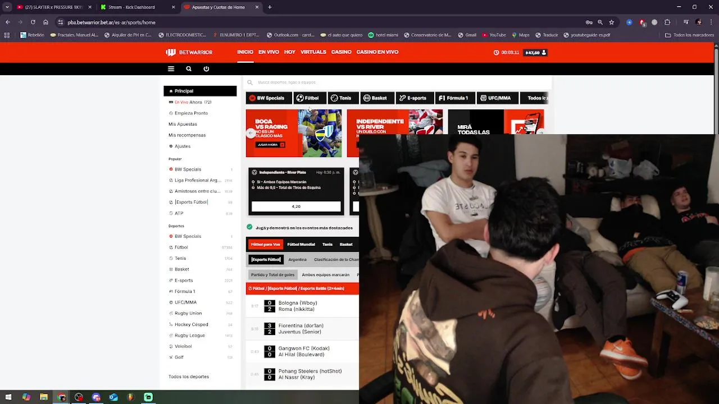Viewport: 719px width, 404px height.
Task: Select the Ambos equipos marcarán market tab
Action: 326,275
